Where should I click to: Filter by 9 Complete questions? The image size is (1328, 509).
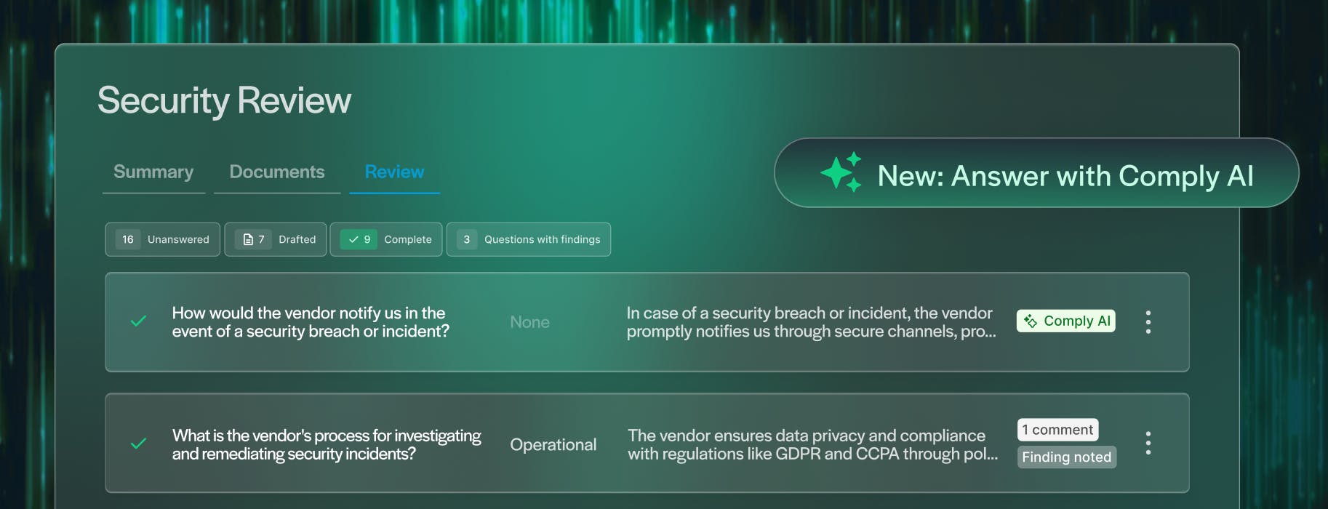386,239
